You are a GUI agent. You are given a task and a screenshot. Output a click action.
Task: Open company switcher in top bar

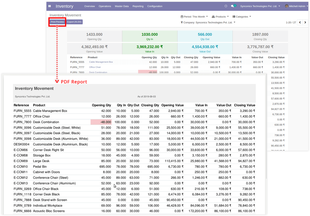click(x=260, y=6)
